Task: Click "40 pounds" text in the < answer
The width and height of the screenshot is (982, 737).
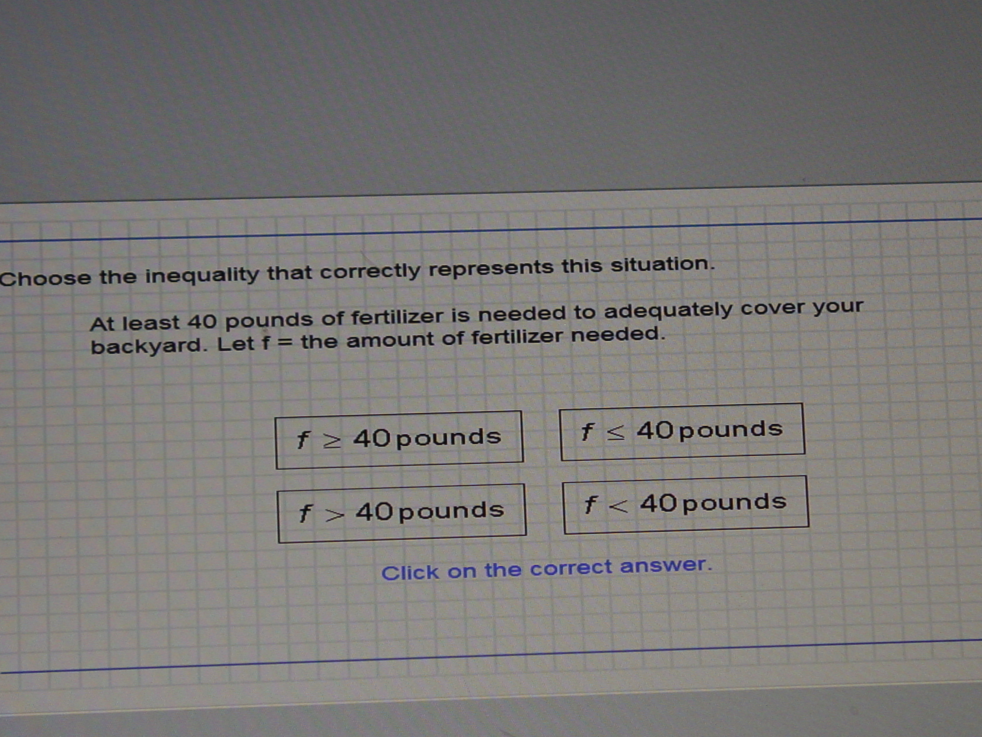Action: point(713,503)
